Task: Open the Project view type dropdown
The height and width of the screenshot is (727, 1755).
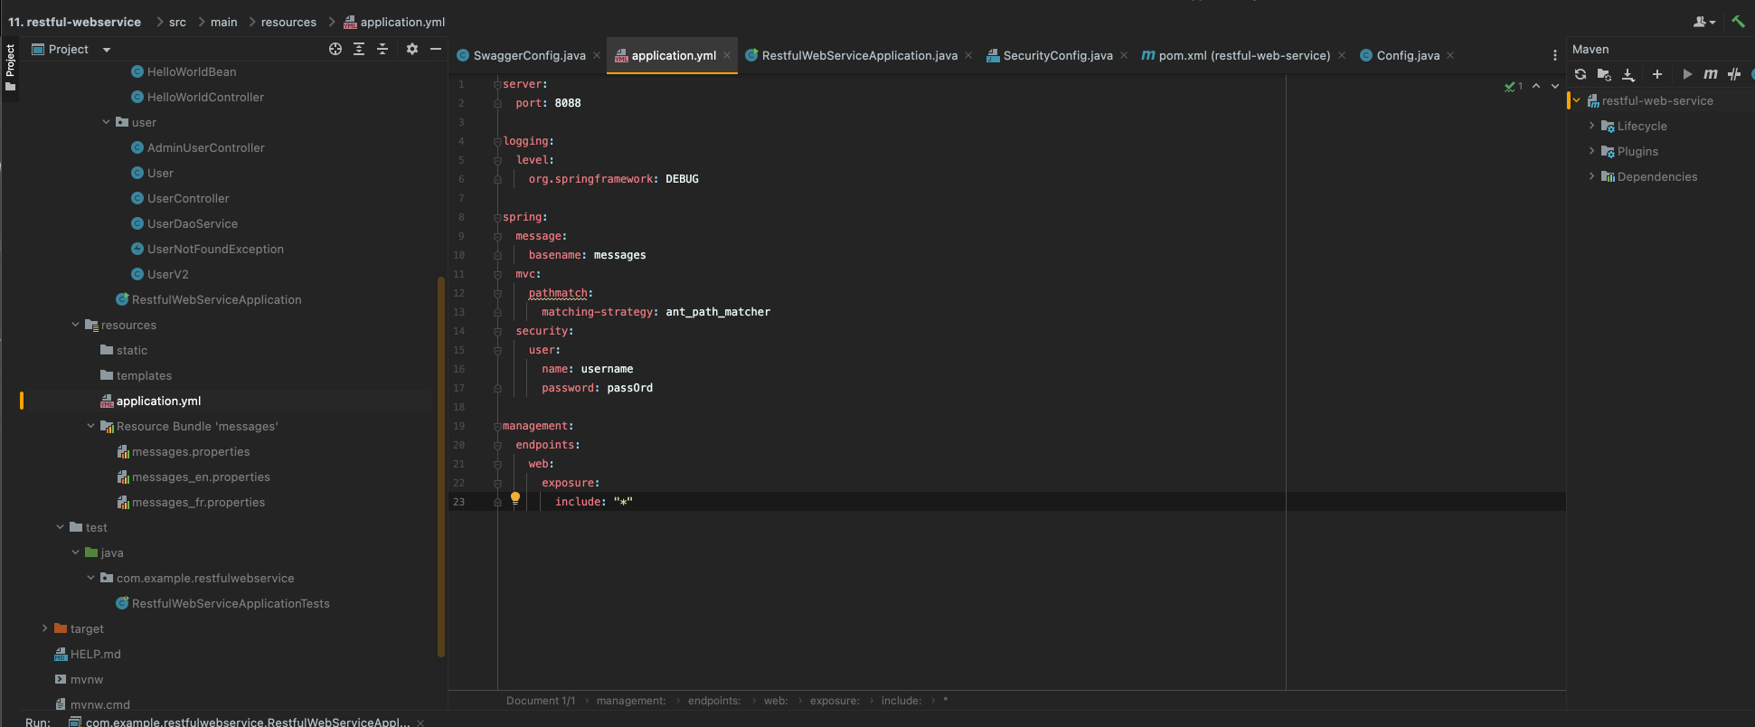Action: (x=107, y=50)
